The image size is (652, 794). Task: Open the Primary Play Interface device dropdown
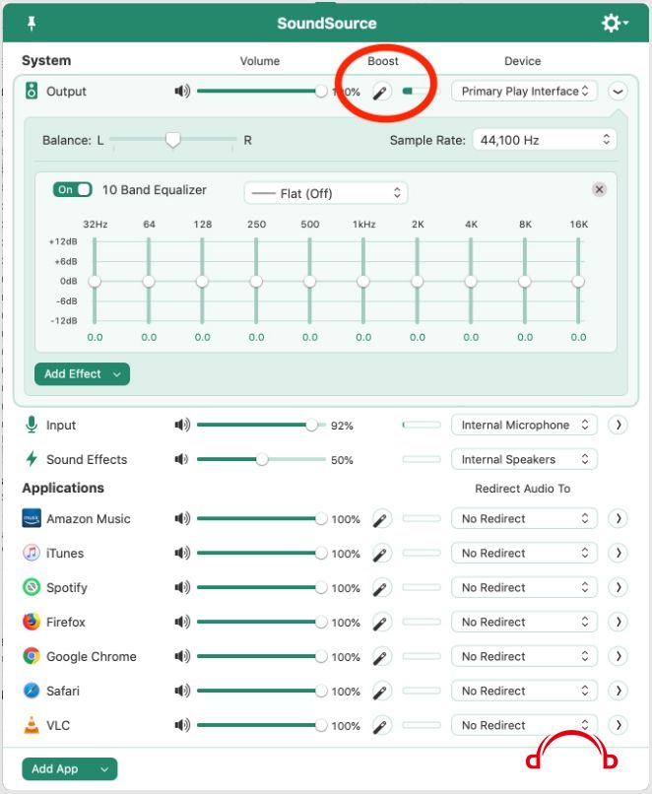point(524,92)
